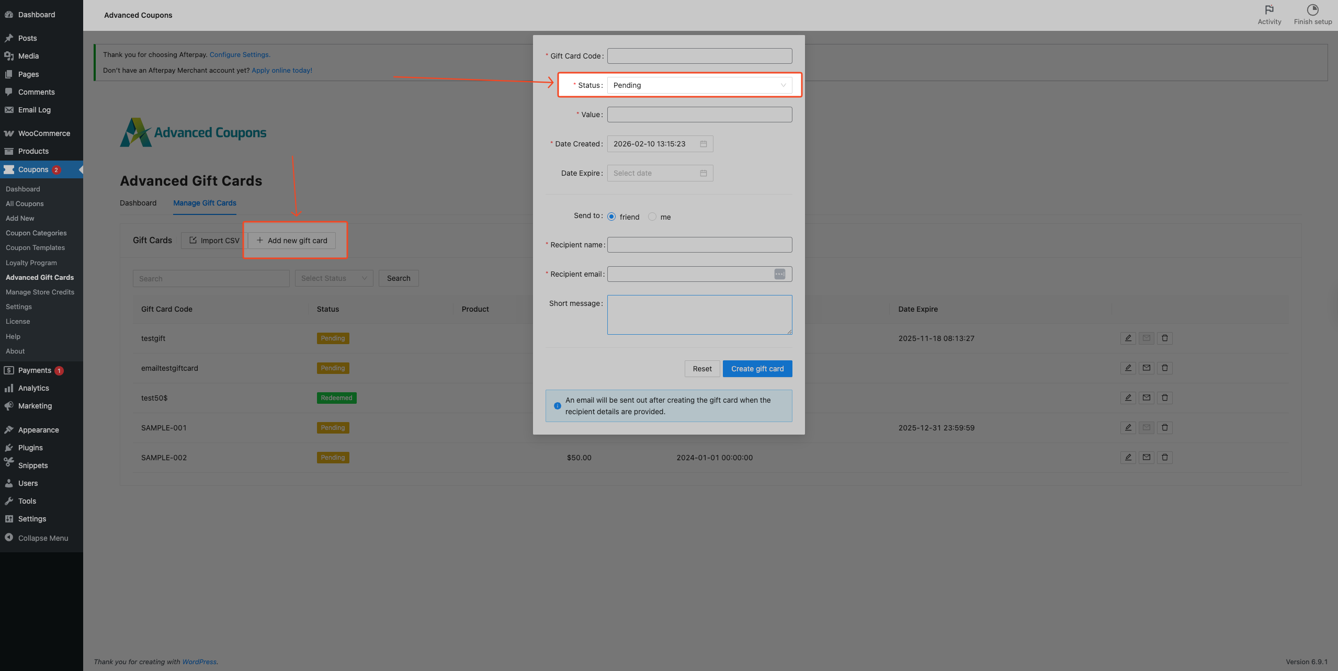Expand the Status dropdown showing Pending
The width and height of the screenshot is (1338, 671).
coord(699,85)
